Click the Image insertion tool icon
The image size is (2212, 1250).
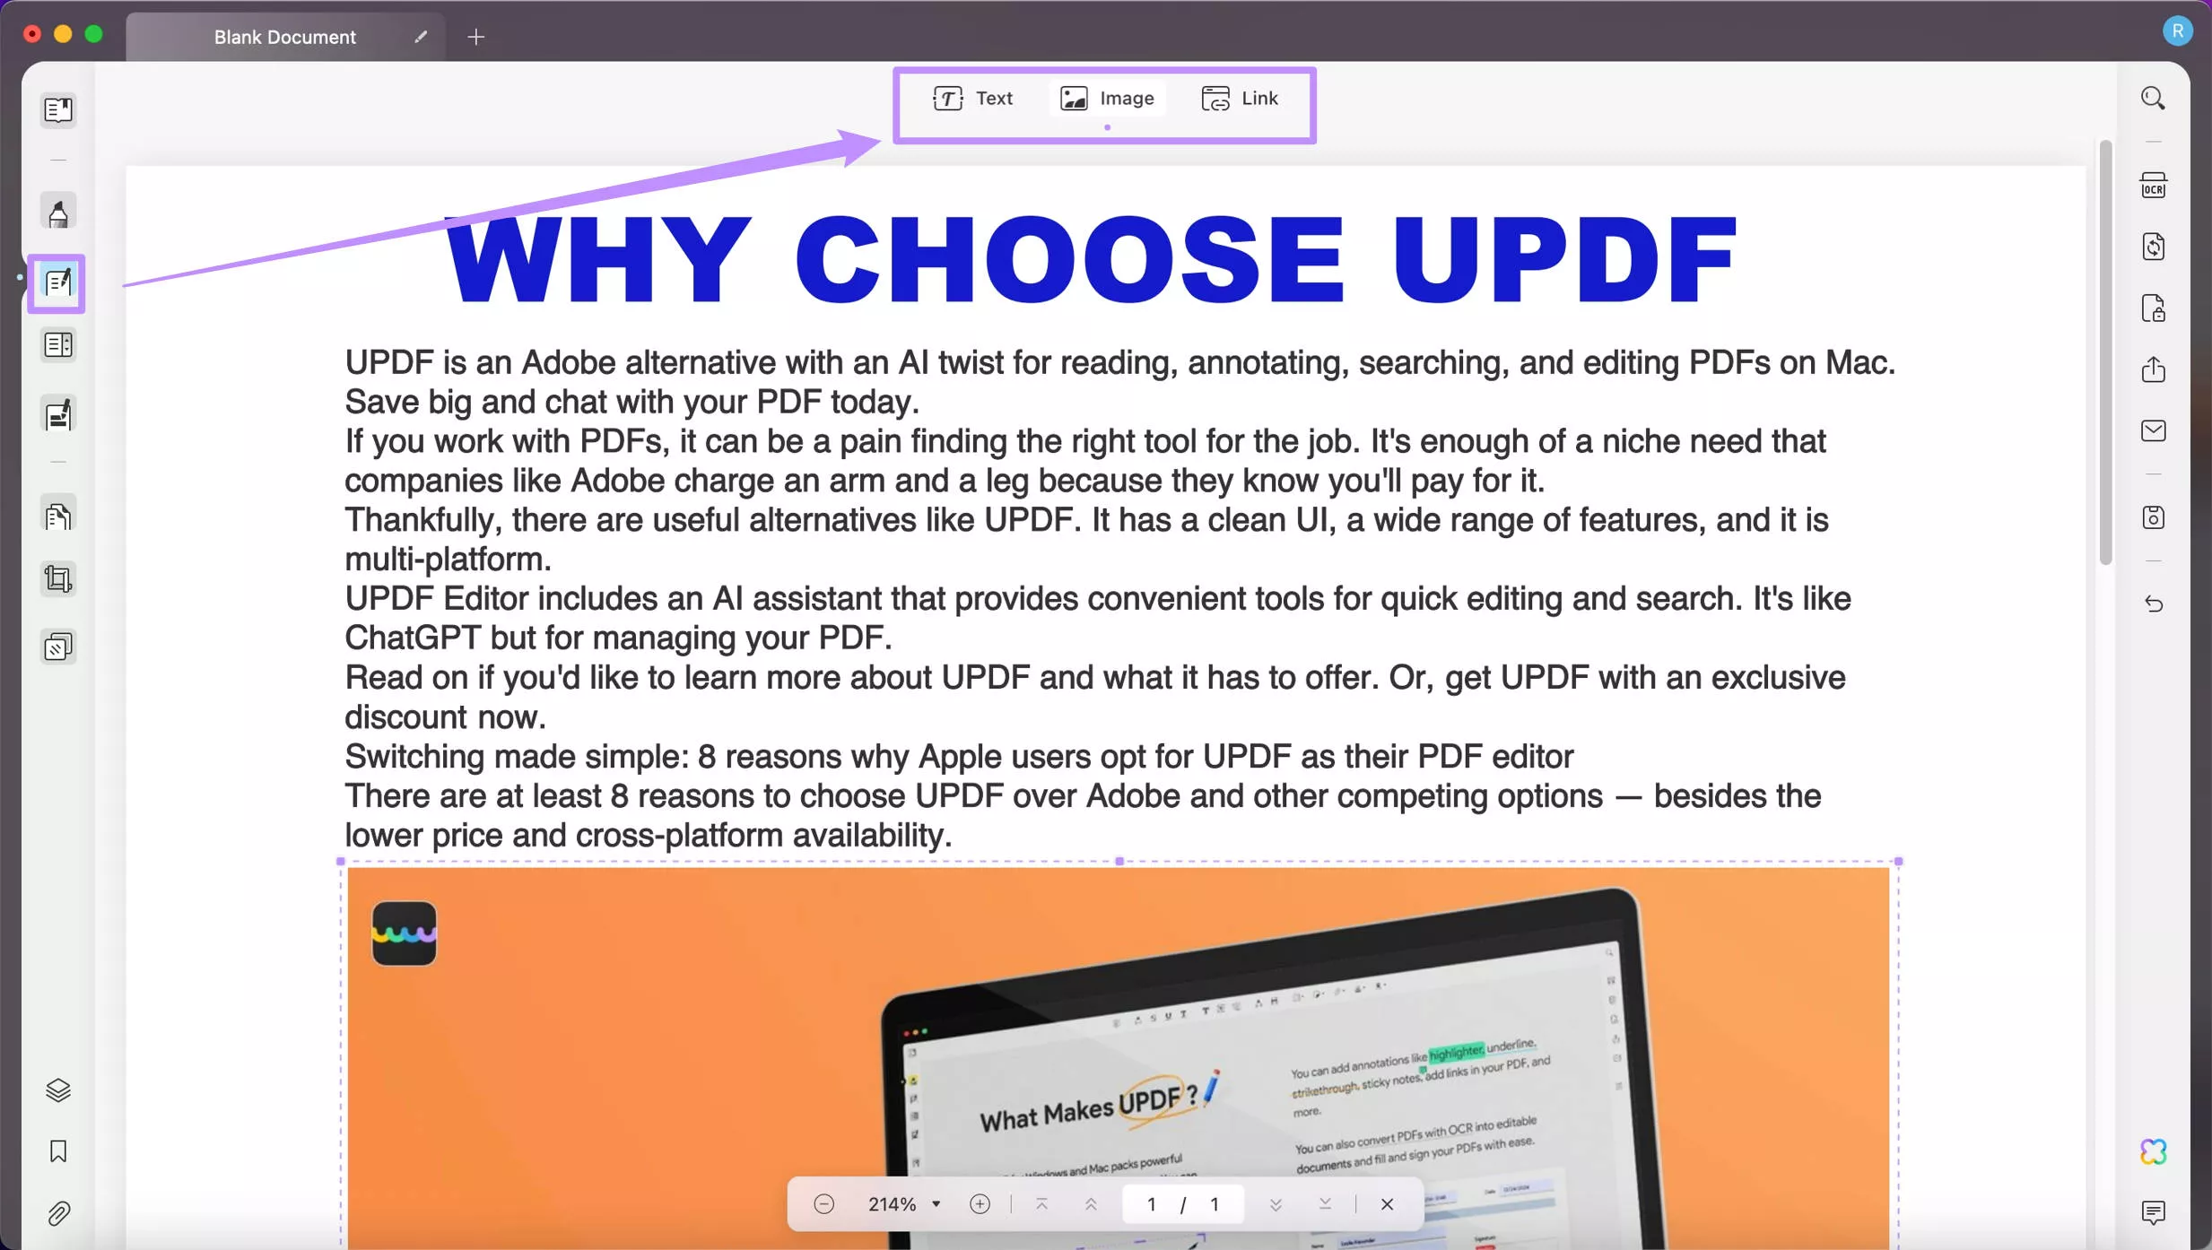click(1074, 97)
